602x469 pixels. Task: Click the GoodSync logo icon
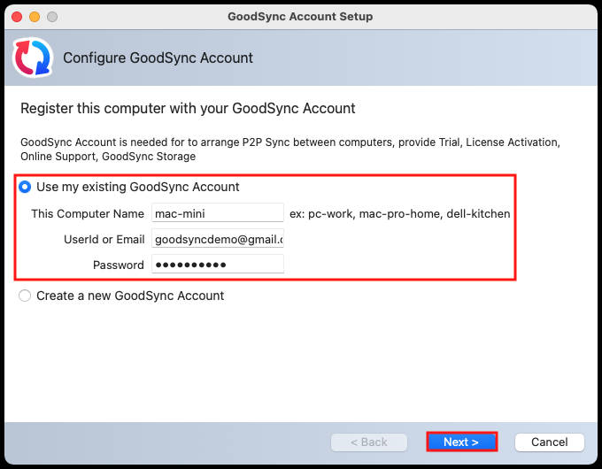click(33, 58)
